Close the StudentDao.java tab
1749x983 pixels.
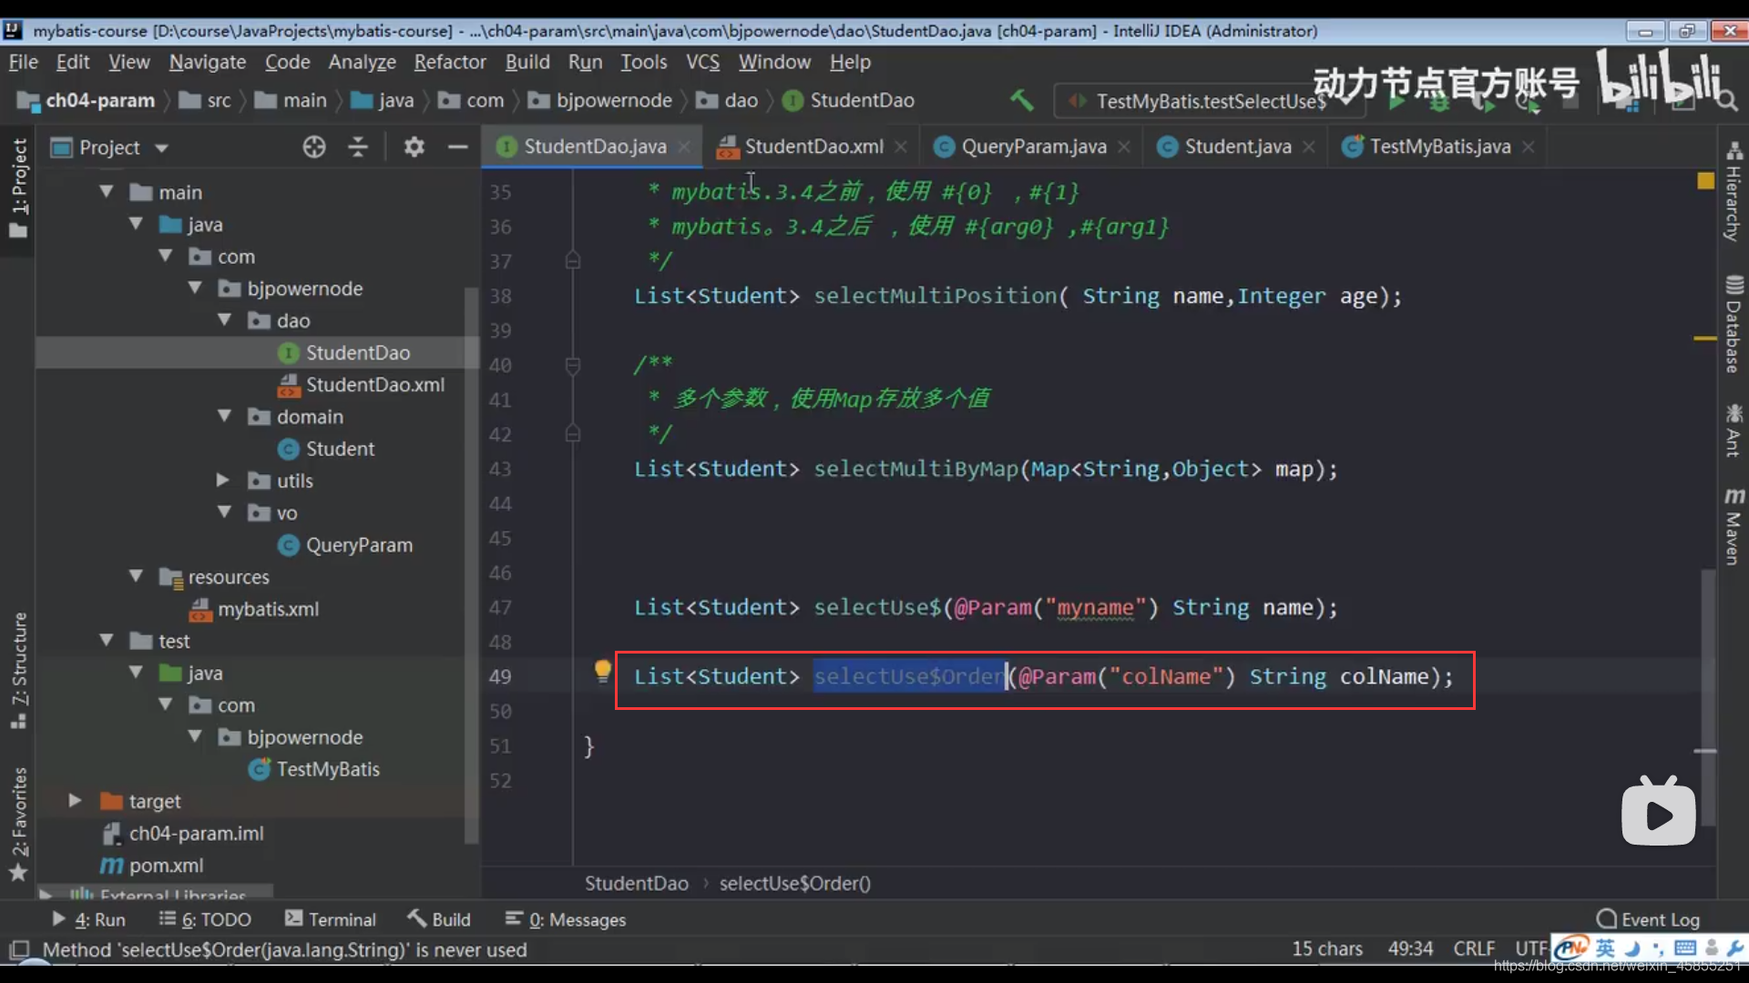[684, 147]
